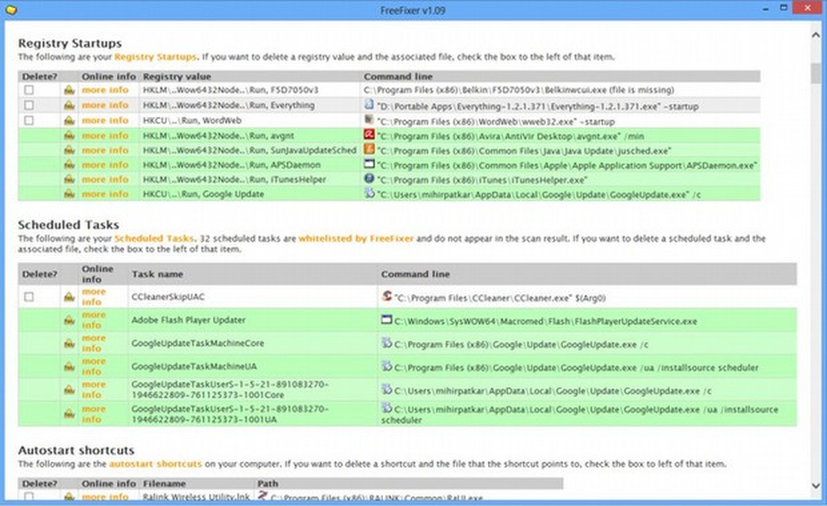
Task: Check delete box for Everything registry entry
Action: [x=29, y=105]
